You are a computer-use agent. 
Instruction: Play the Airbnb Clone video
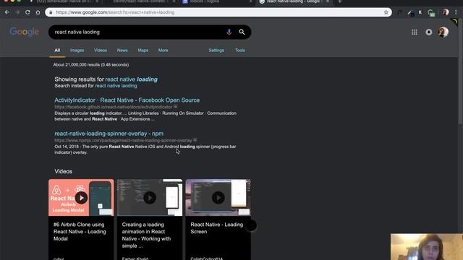81,197
